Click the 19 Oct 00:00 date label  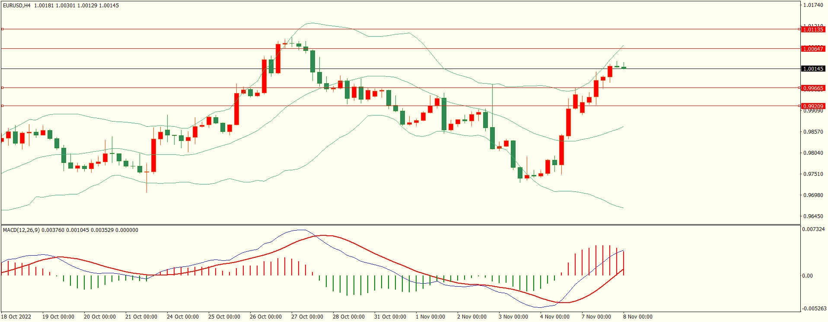58,317
